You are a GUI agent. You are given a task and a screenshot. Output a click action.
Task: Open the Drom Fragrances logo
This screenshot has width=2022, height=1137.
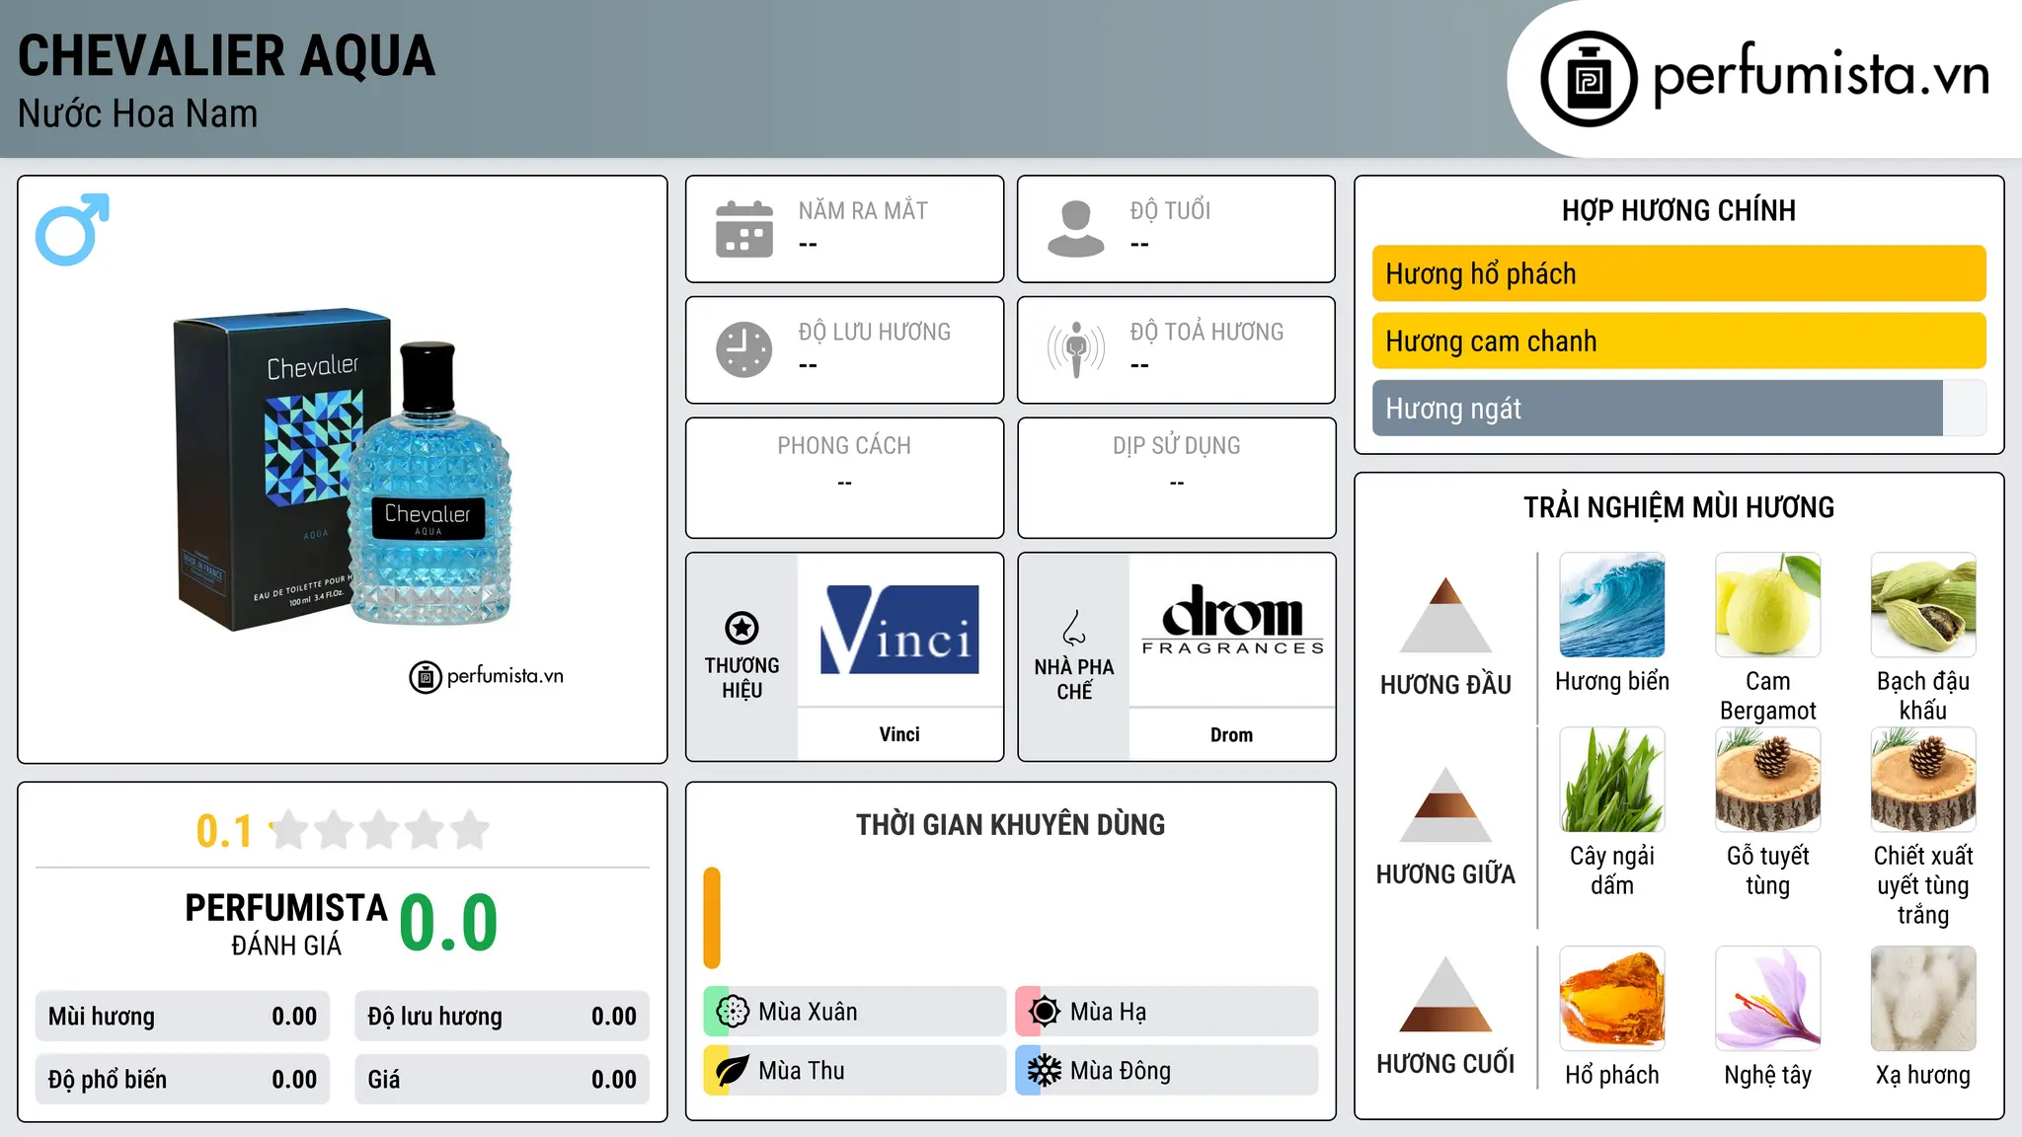(1232, 620)
